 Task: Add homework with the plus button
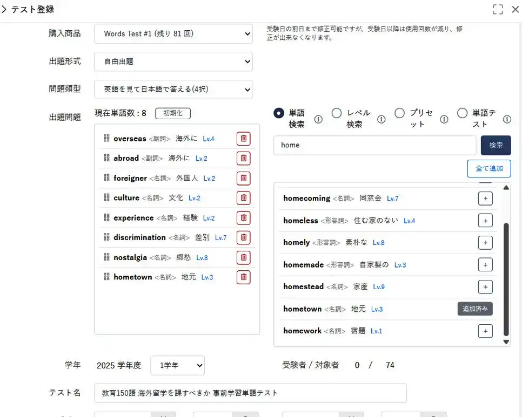point(485,331)
